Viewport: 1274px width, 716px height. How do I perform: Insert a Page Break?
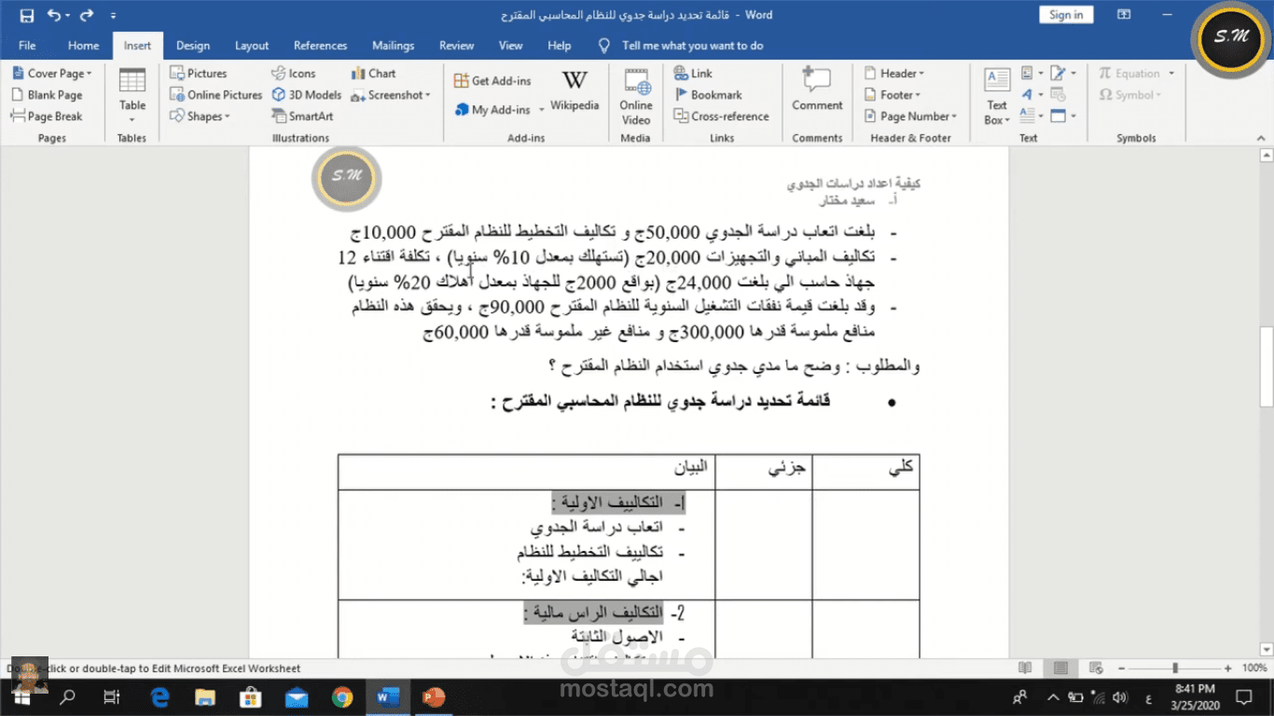point(47,117)
